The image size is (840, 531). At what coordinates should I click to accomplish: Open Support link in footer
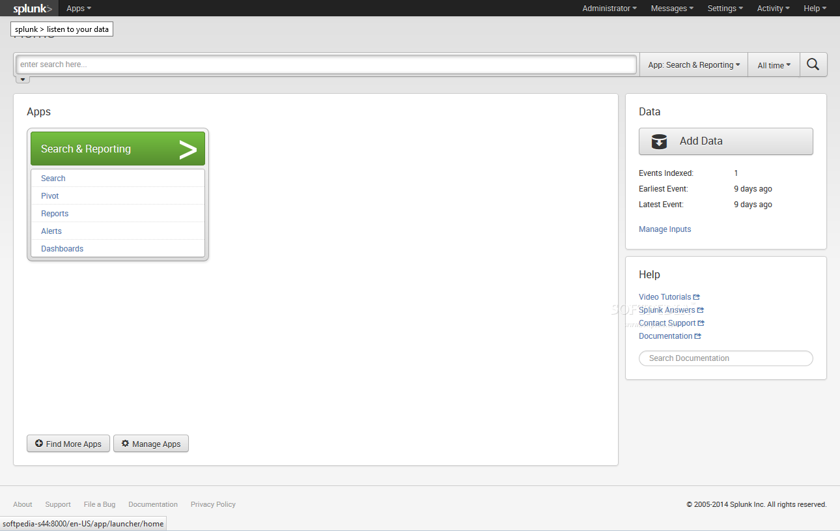click(x=58, y=504)
